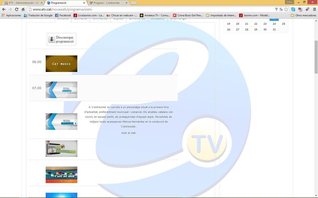Click the 06.00 time label
The height and width of the screenshot is (198, 318).
pyautogui.click(x=37, y=62)
